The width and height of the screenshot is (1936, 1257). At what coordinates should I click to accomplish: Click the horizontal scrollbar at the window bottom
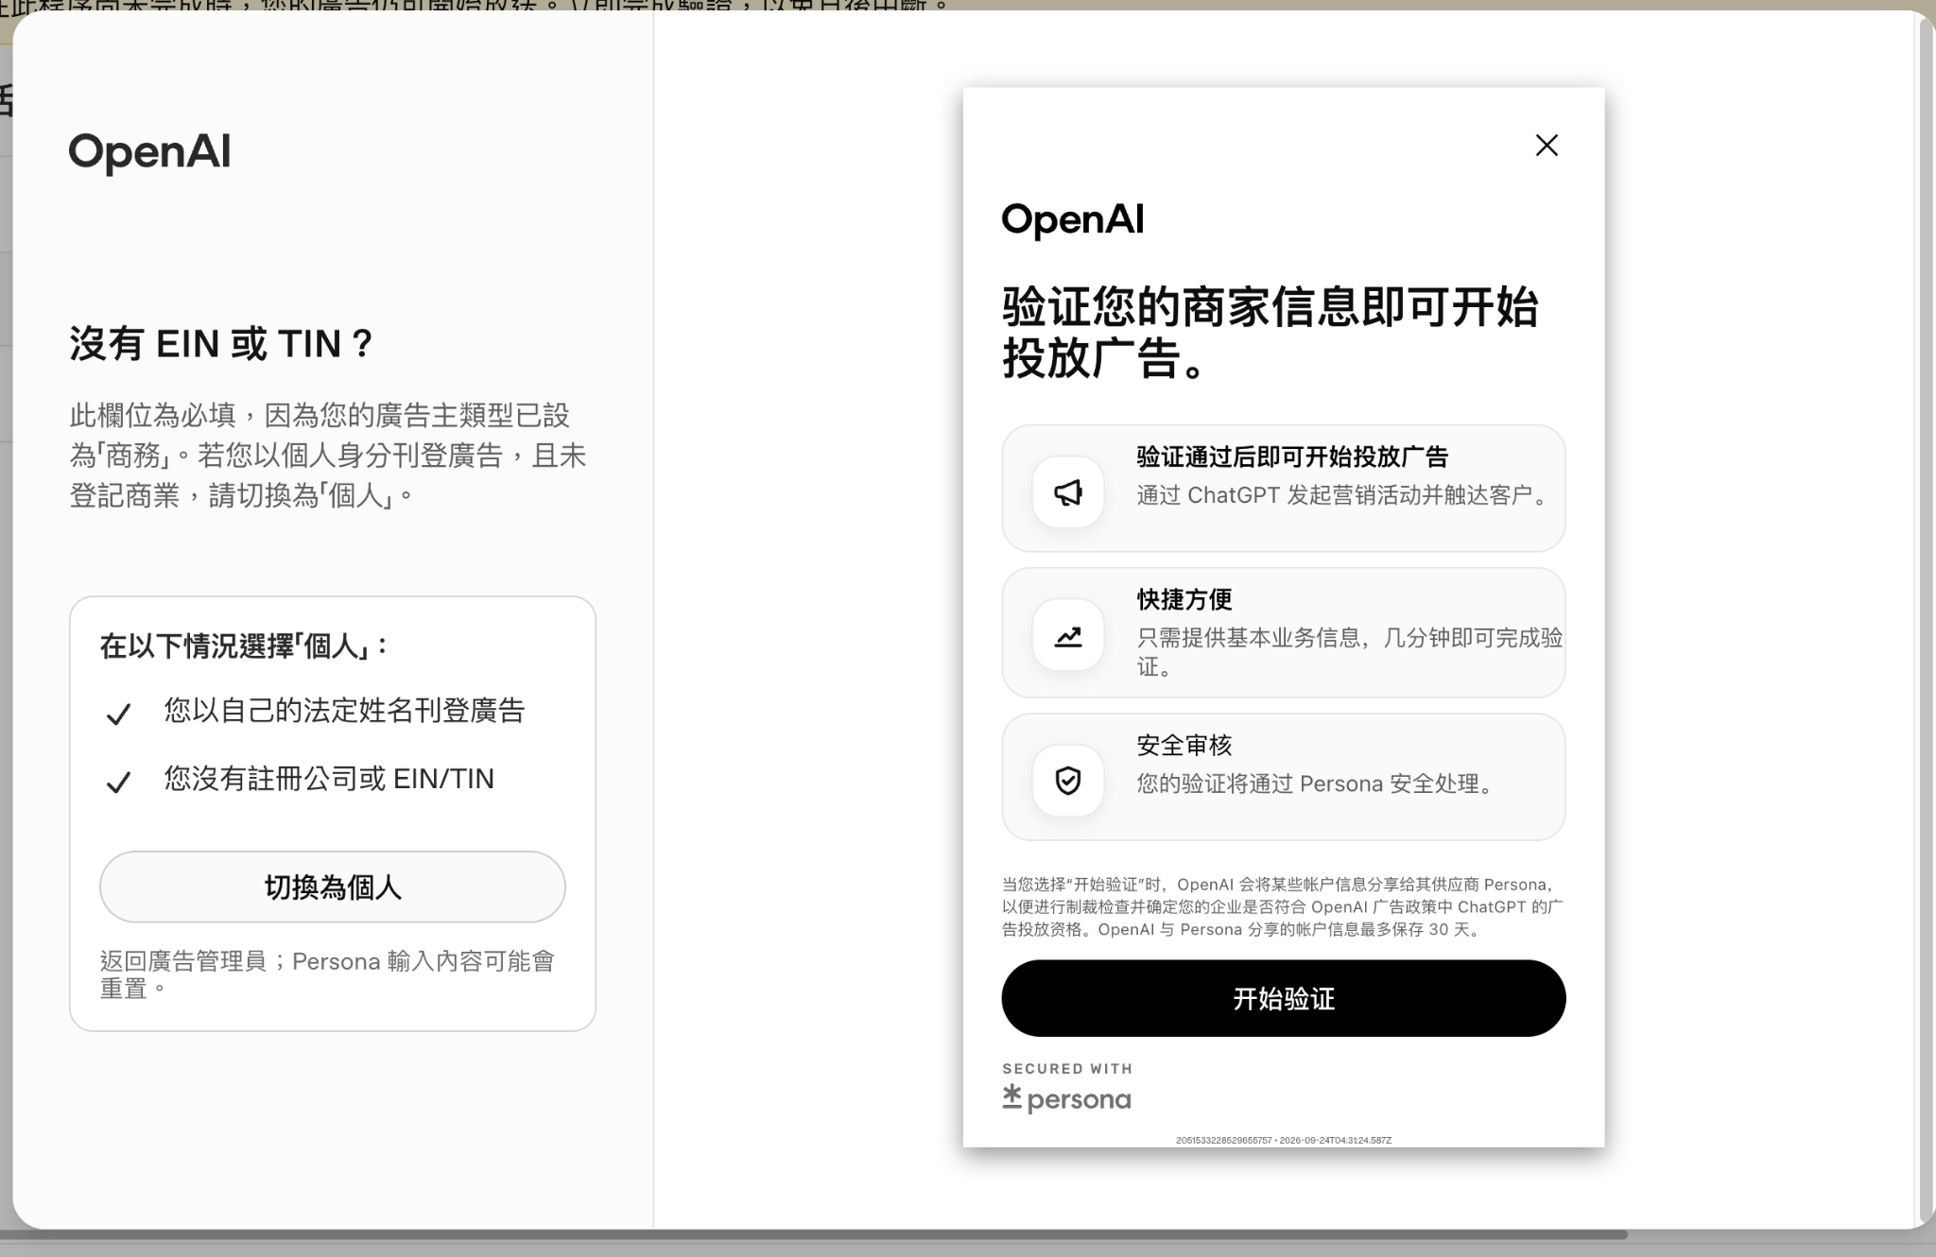click(x=813, y=1234)
